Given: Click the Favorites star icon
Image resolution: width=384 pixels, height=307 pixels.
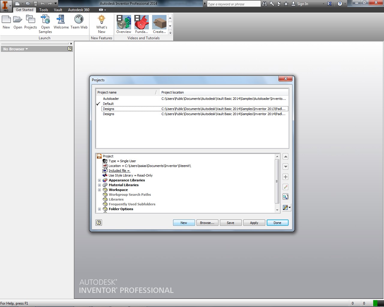Looking at the screenshot, I should pyautogui.click(x=286, y=4).
